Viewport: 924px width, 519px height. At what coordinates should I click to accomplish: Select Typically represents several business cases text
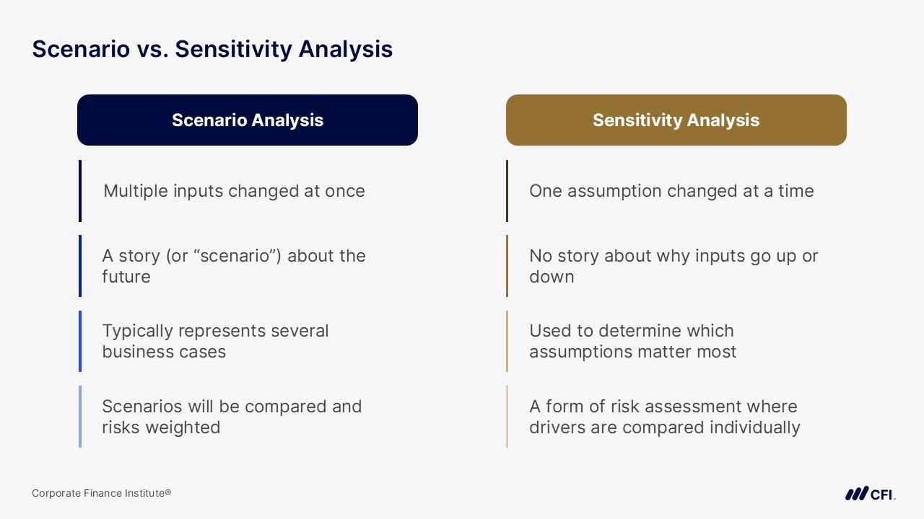pos(215,341)
